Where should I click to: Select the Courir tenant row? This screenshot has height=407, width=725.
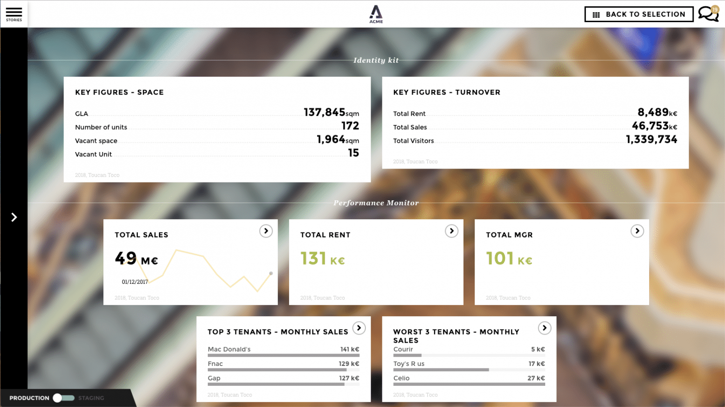click(x=469, y=350)
